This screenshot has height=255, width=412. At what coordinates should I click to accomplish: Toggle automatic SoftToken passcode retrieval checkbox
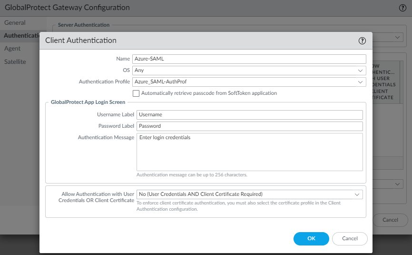[x=137, y=93]
